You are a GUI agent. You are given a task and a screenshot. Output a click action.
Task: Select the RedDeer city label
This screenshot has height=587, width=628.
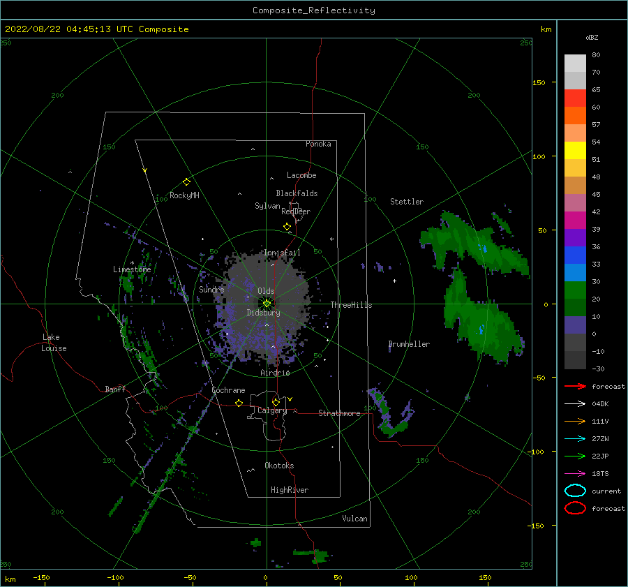[296, 211]
